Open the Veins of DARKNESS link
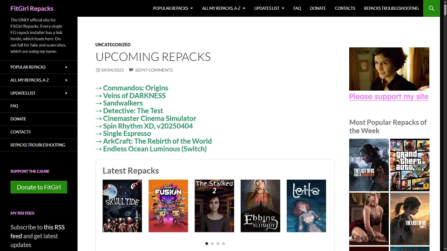 (134, 96)
